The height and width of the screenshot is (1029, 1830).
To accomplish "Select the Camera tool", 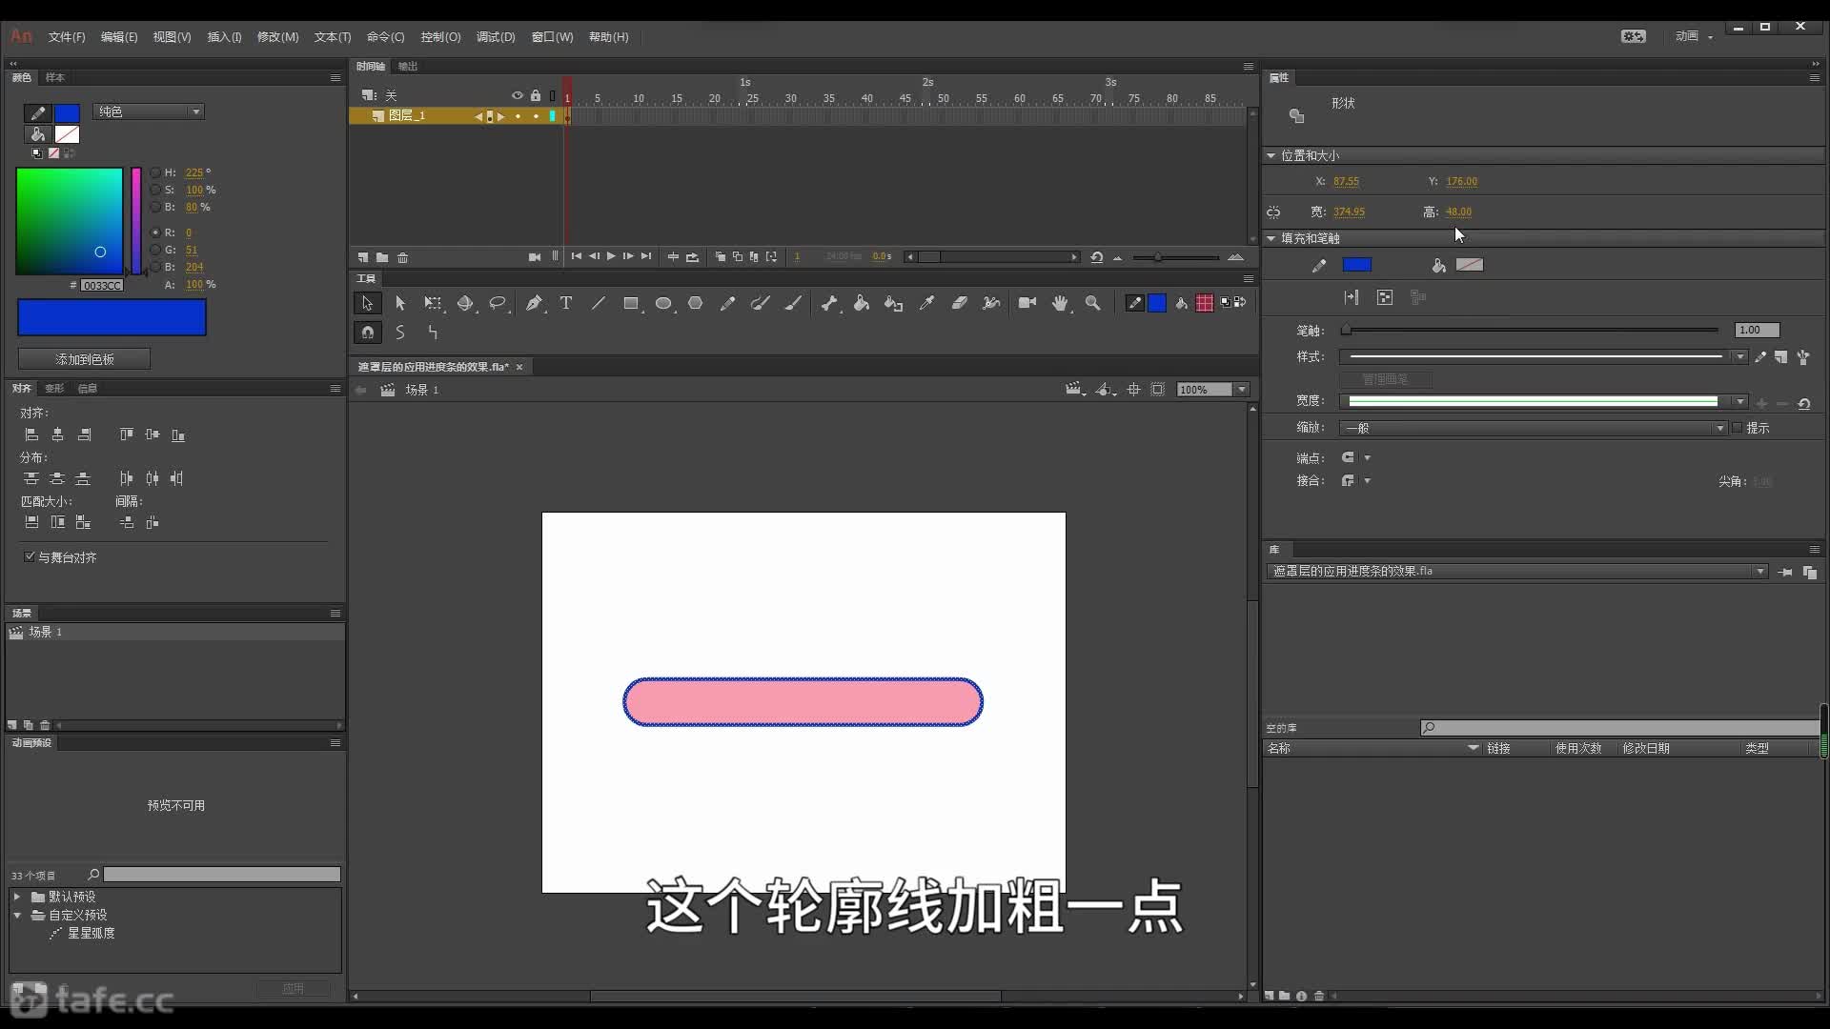I will click(x=1027, y=303).
